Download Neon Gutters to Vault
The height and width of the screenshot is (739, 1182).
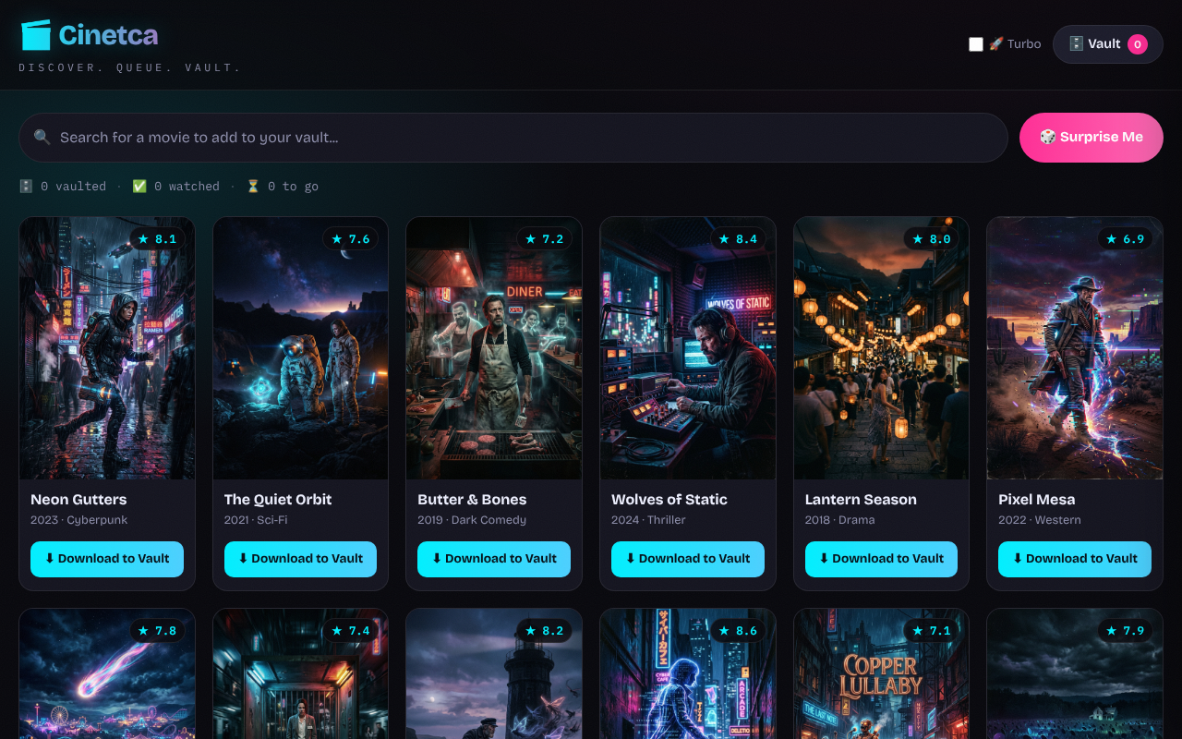tap(107, 559)
